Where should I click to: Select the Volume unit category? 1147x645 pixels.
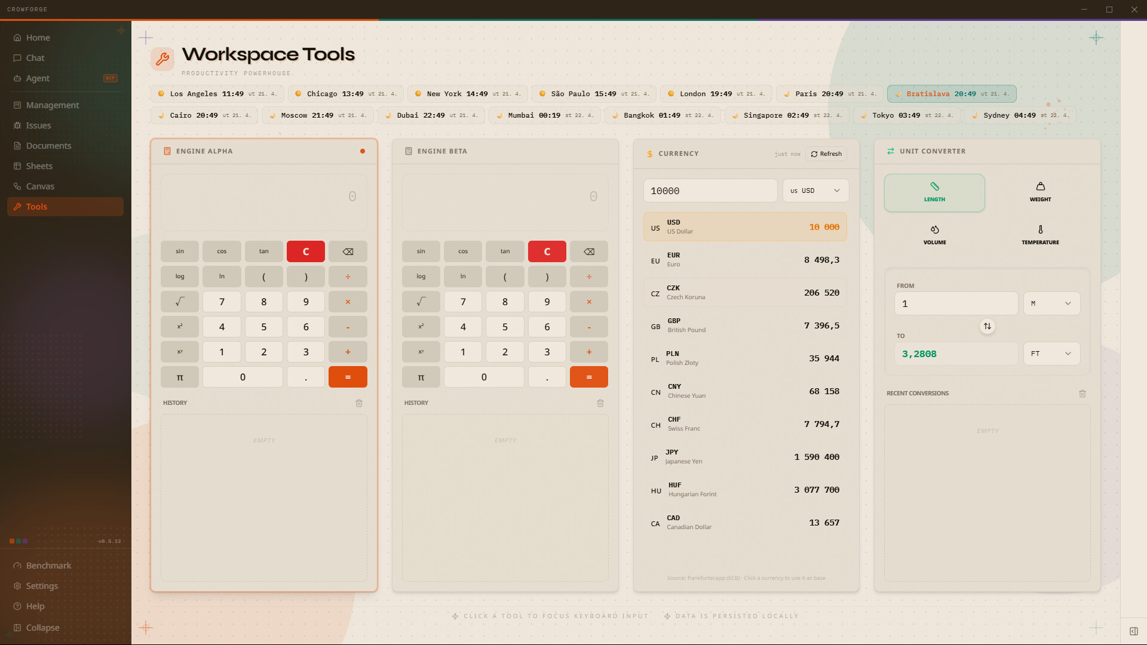[x=934, y=235]
